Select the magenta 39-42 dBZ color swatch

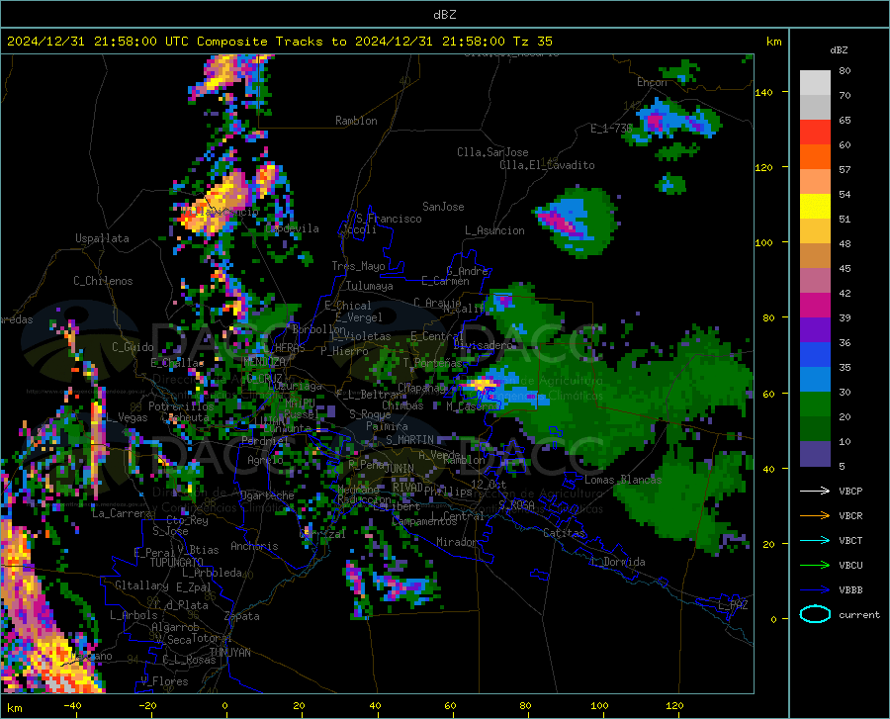click(815, 306)
